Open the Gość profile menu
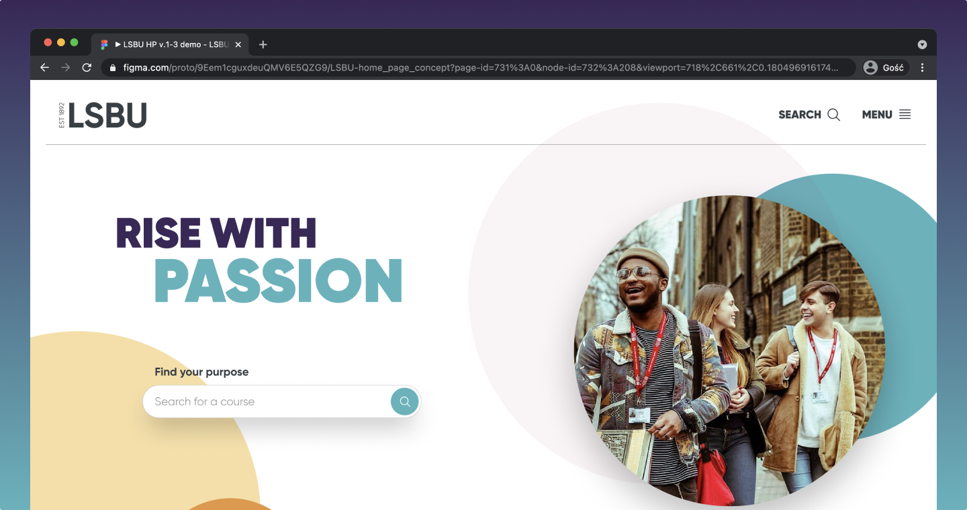This screenshot has width=967, height=510. [885, 68]
